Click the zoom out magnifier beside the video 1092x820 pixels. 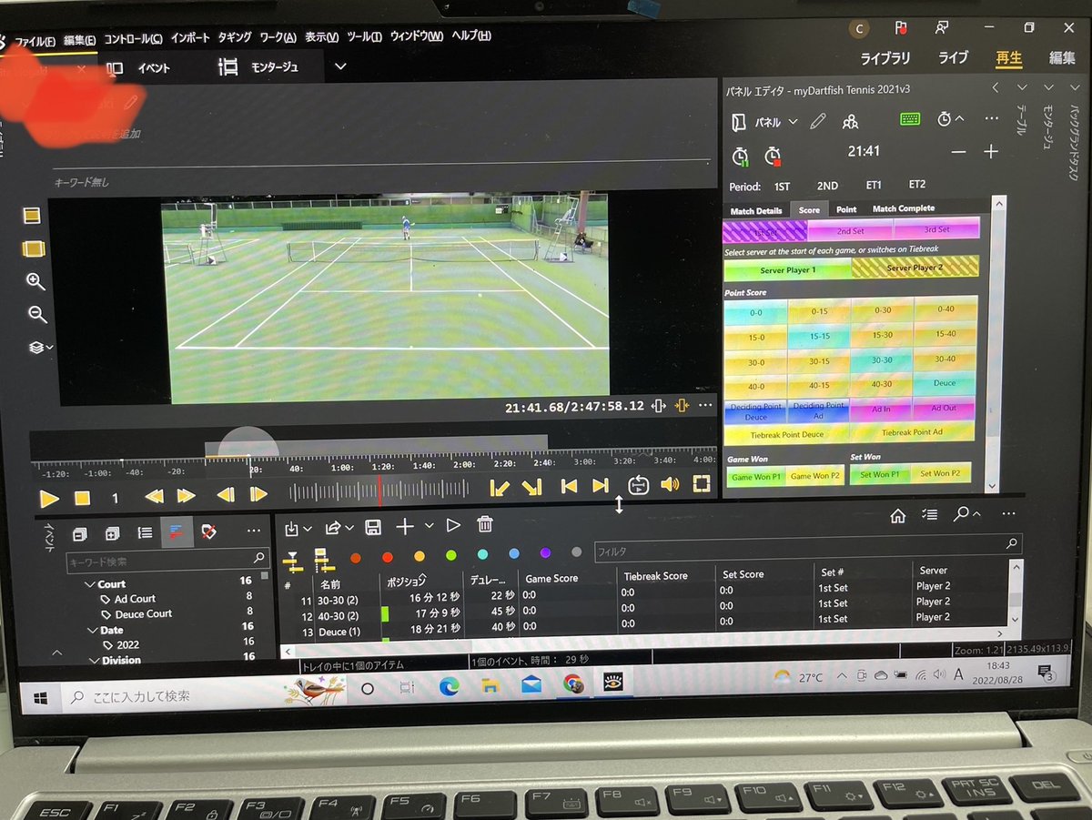37,314
